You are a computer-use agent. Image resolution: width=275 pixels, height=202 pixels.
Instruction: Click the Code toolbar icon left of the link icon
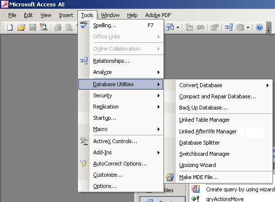point(189,27)
